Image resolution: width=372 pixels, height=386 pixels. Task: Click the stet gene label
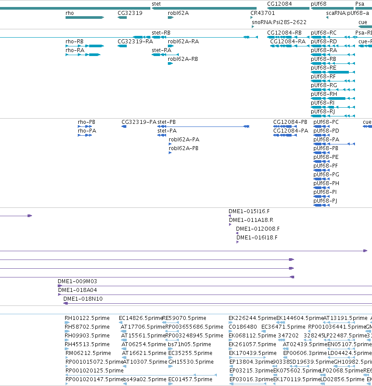(x=156, y=4)
